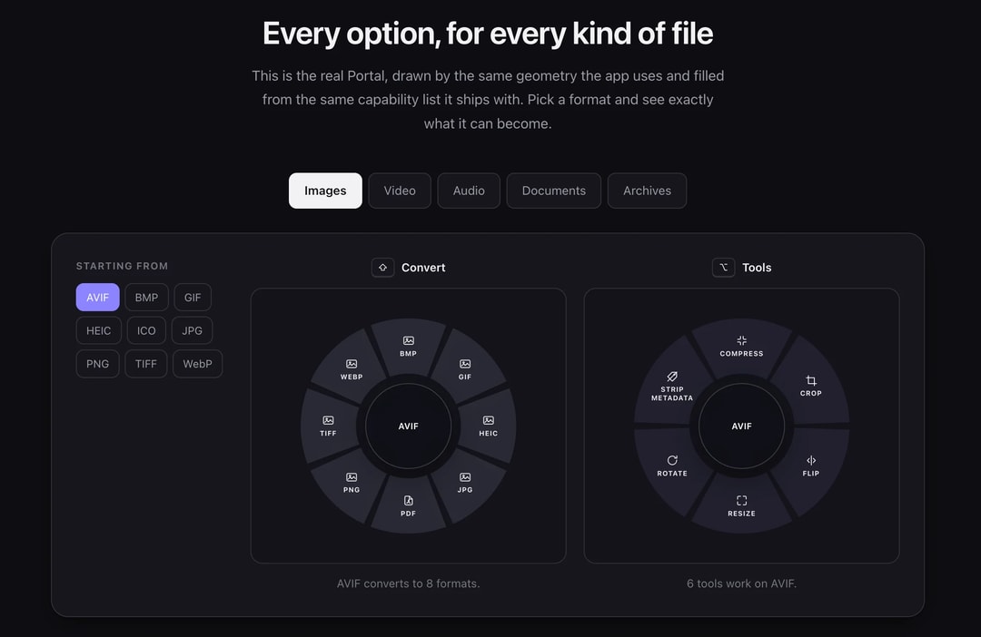The width and height of the screenshot is (981, 637).
Task: Switch to the Audio tab
Action: coord(469,191)
